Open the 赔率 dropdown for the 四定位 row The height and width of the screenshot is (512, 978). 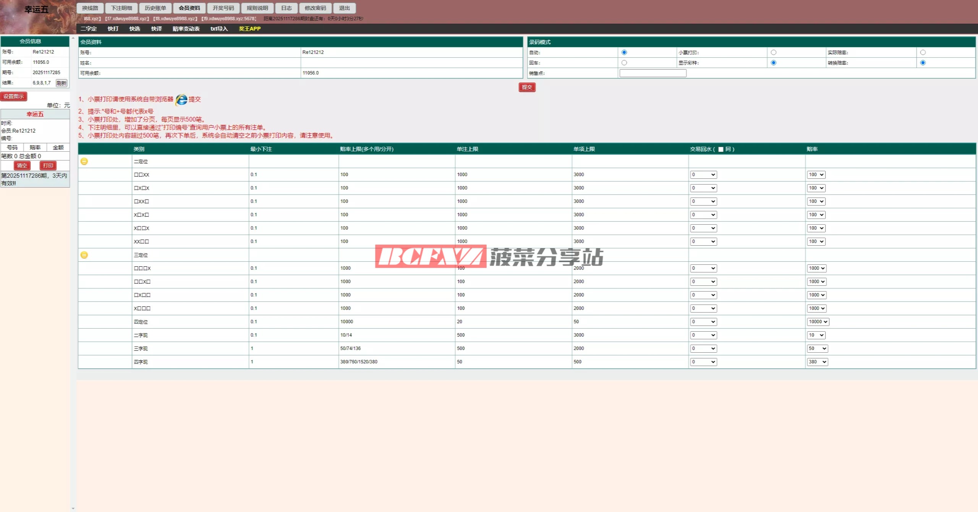[818, 322]
